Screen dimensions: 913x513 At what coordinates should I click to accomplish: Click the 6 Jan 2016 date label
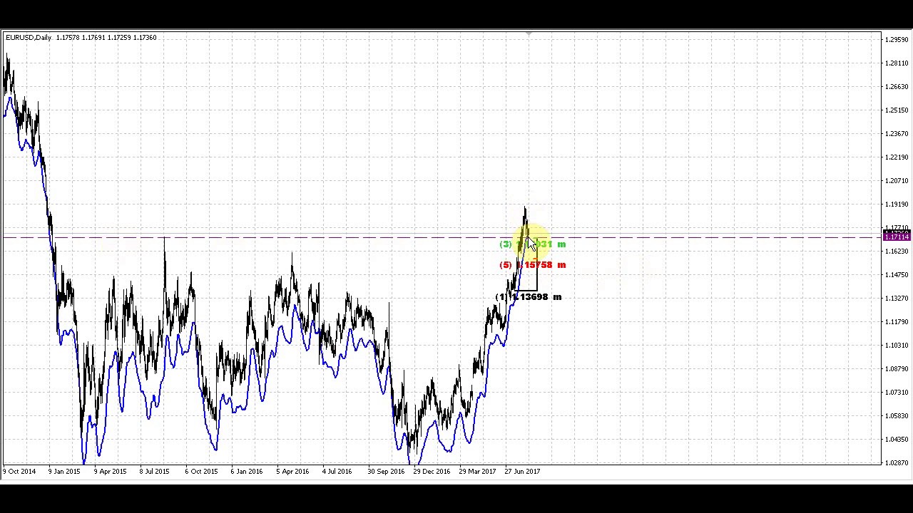246,472
